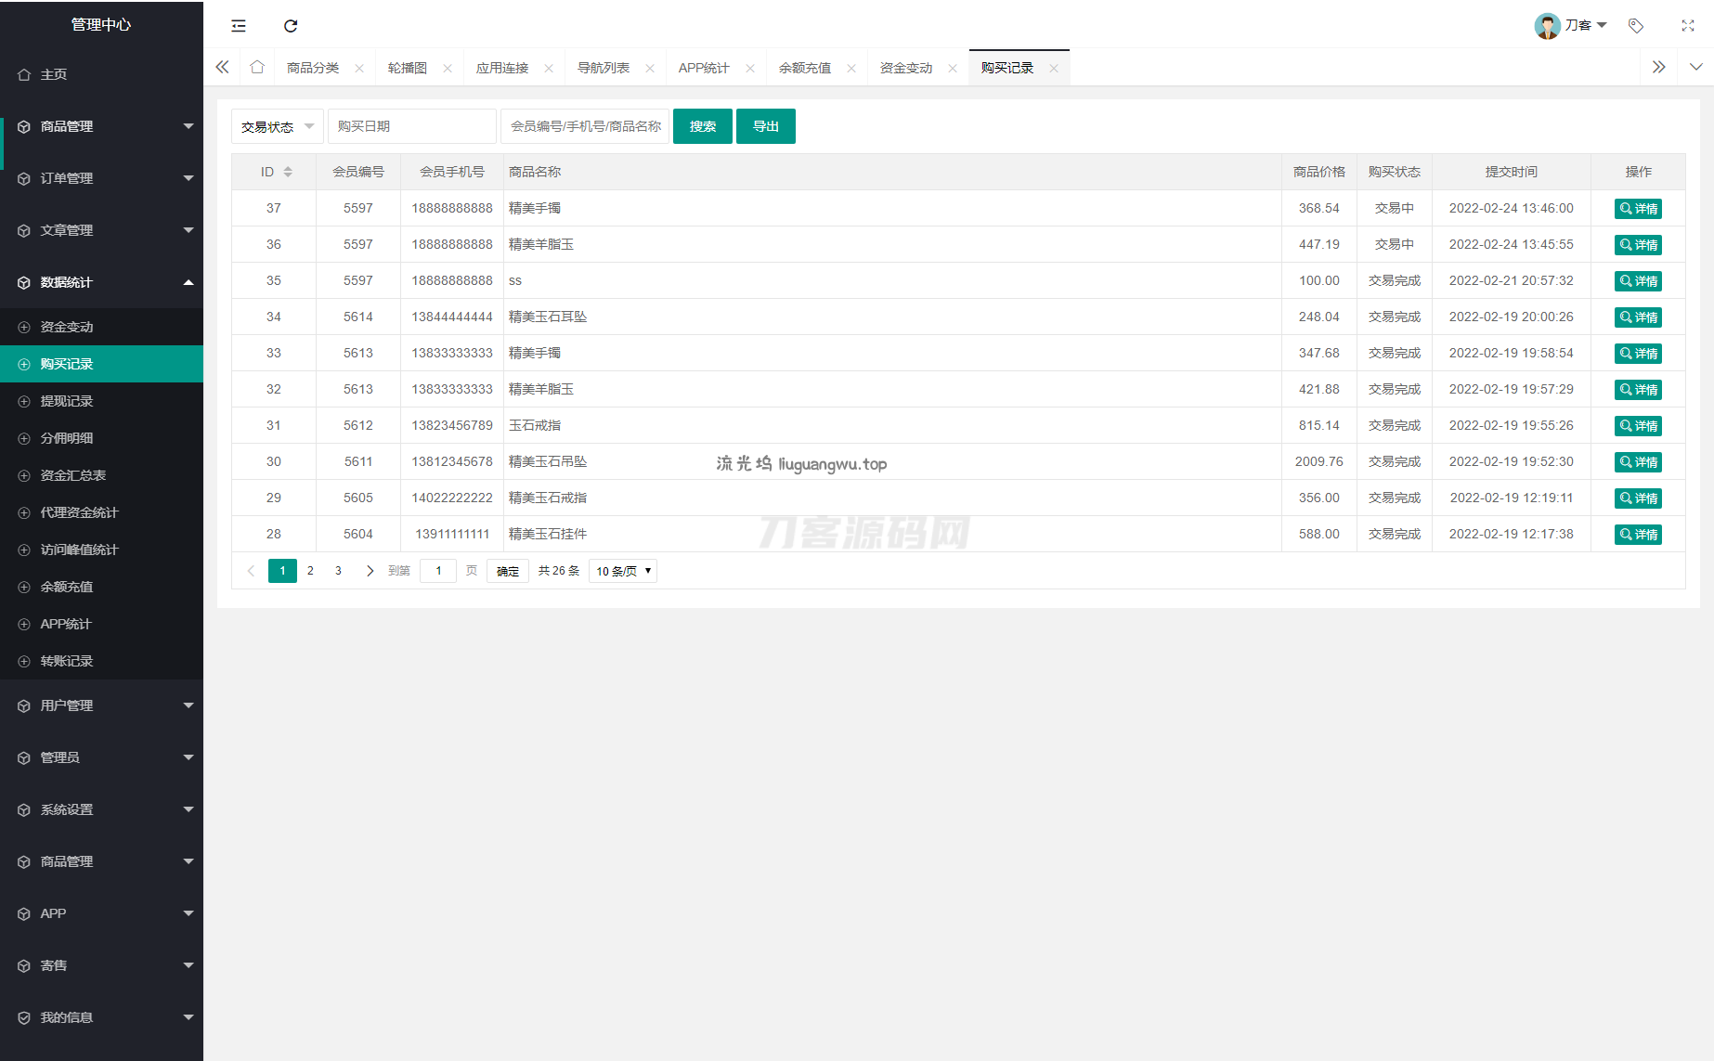Open 提现记录 in the sidebar
1714x1061 pixels.
point(67,401)
